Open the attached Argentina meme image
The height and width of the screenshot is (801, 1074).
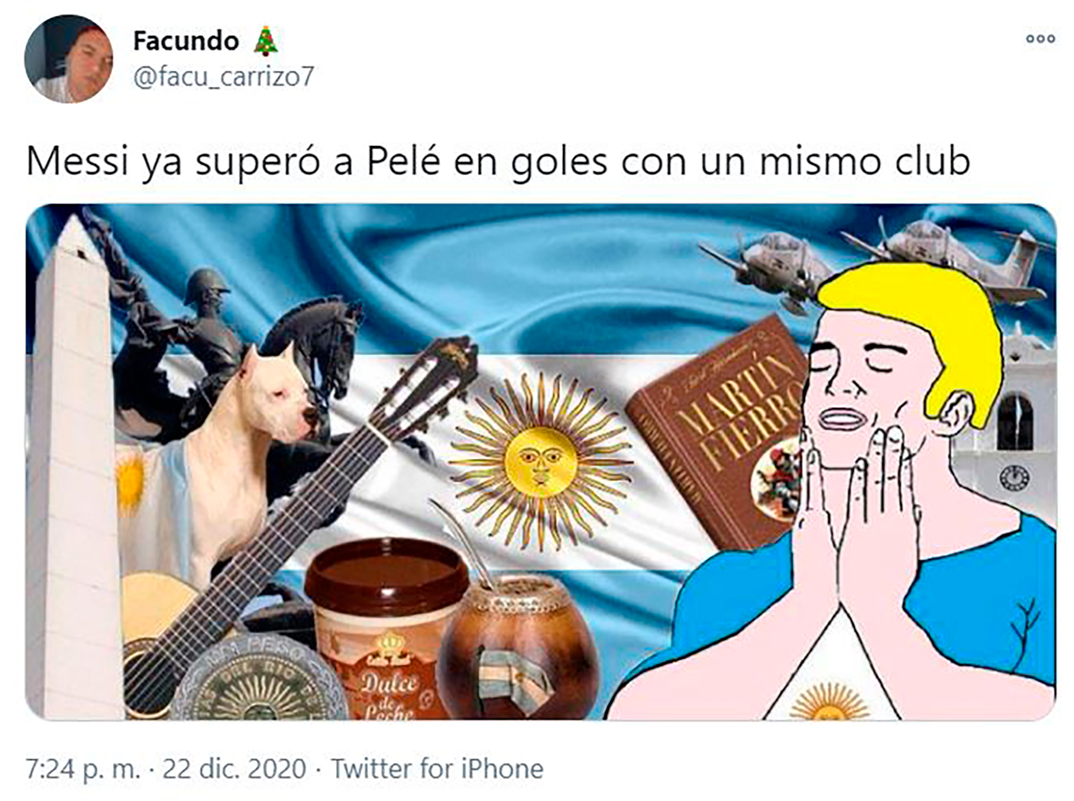[541, 462]
